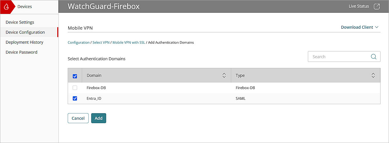Sort table by Domain column arrows
The image size is (389, 143).
224,75
